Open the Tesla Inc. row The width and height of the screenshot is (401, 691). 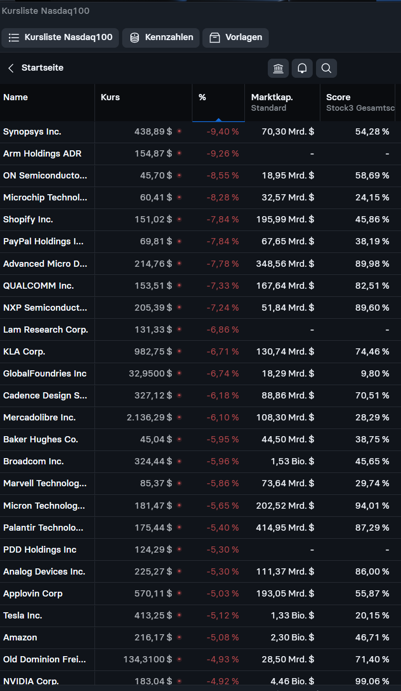[23, 616]
